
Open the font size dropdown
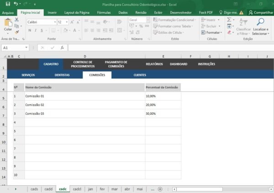(67, 22)
